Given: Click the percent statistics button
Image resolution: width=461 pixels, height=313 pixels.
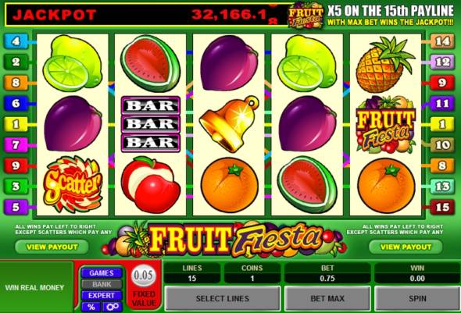Looking at the screenshot, I should 91,307.
